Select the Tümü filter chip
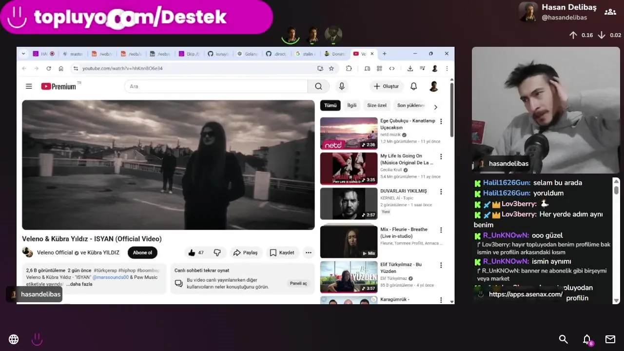 pos(331,105)
